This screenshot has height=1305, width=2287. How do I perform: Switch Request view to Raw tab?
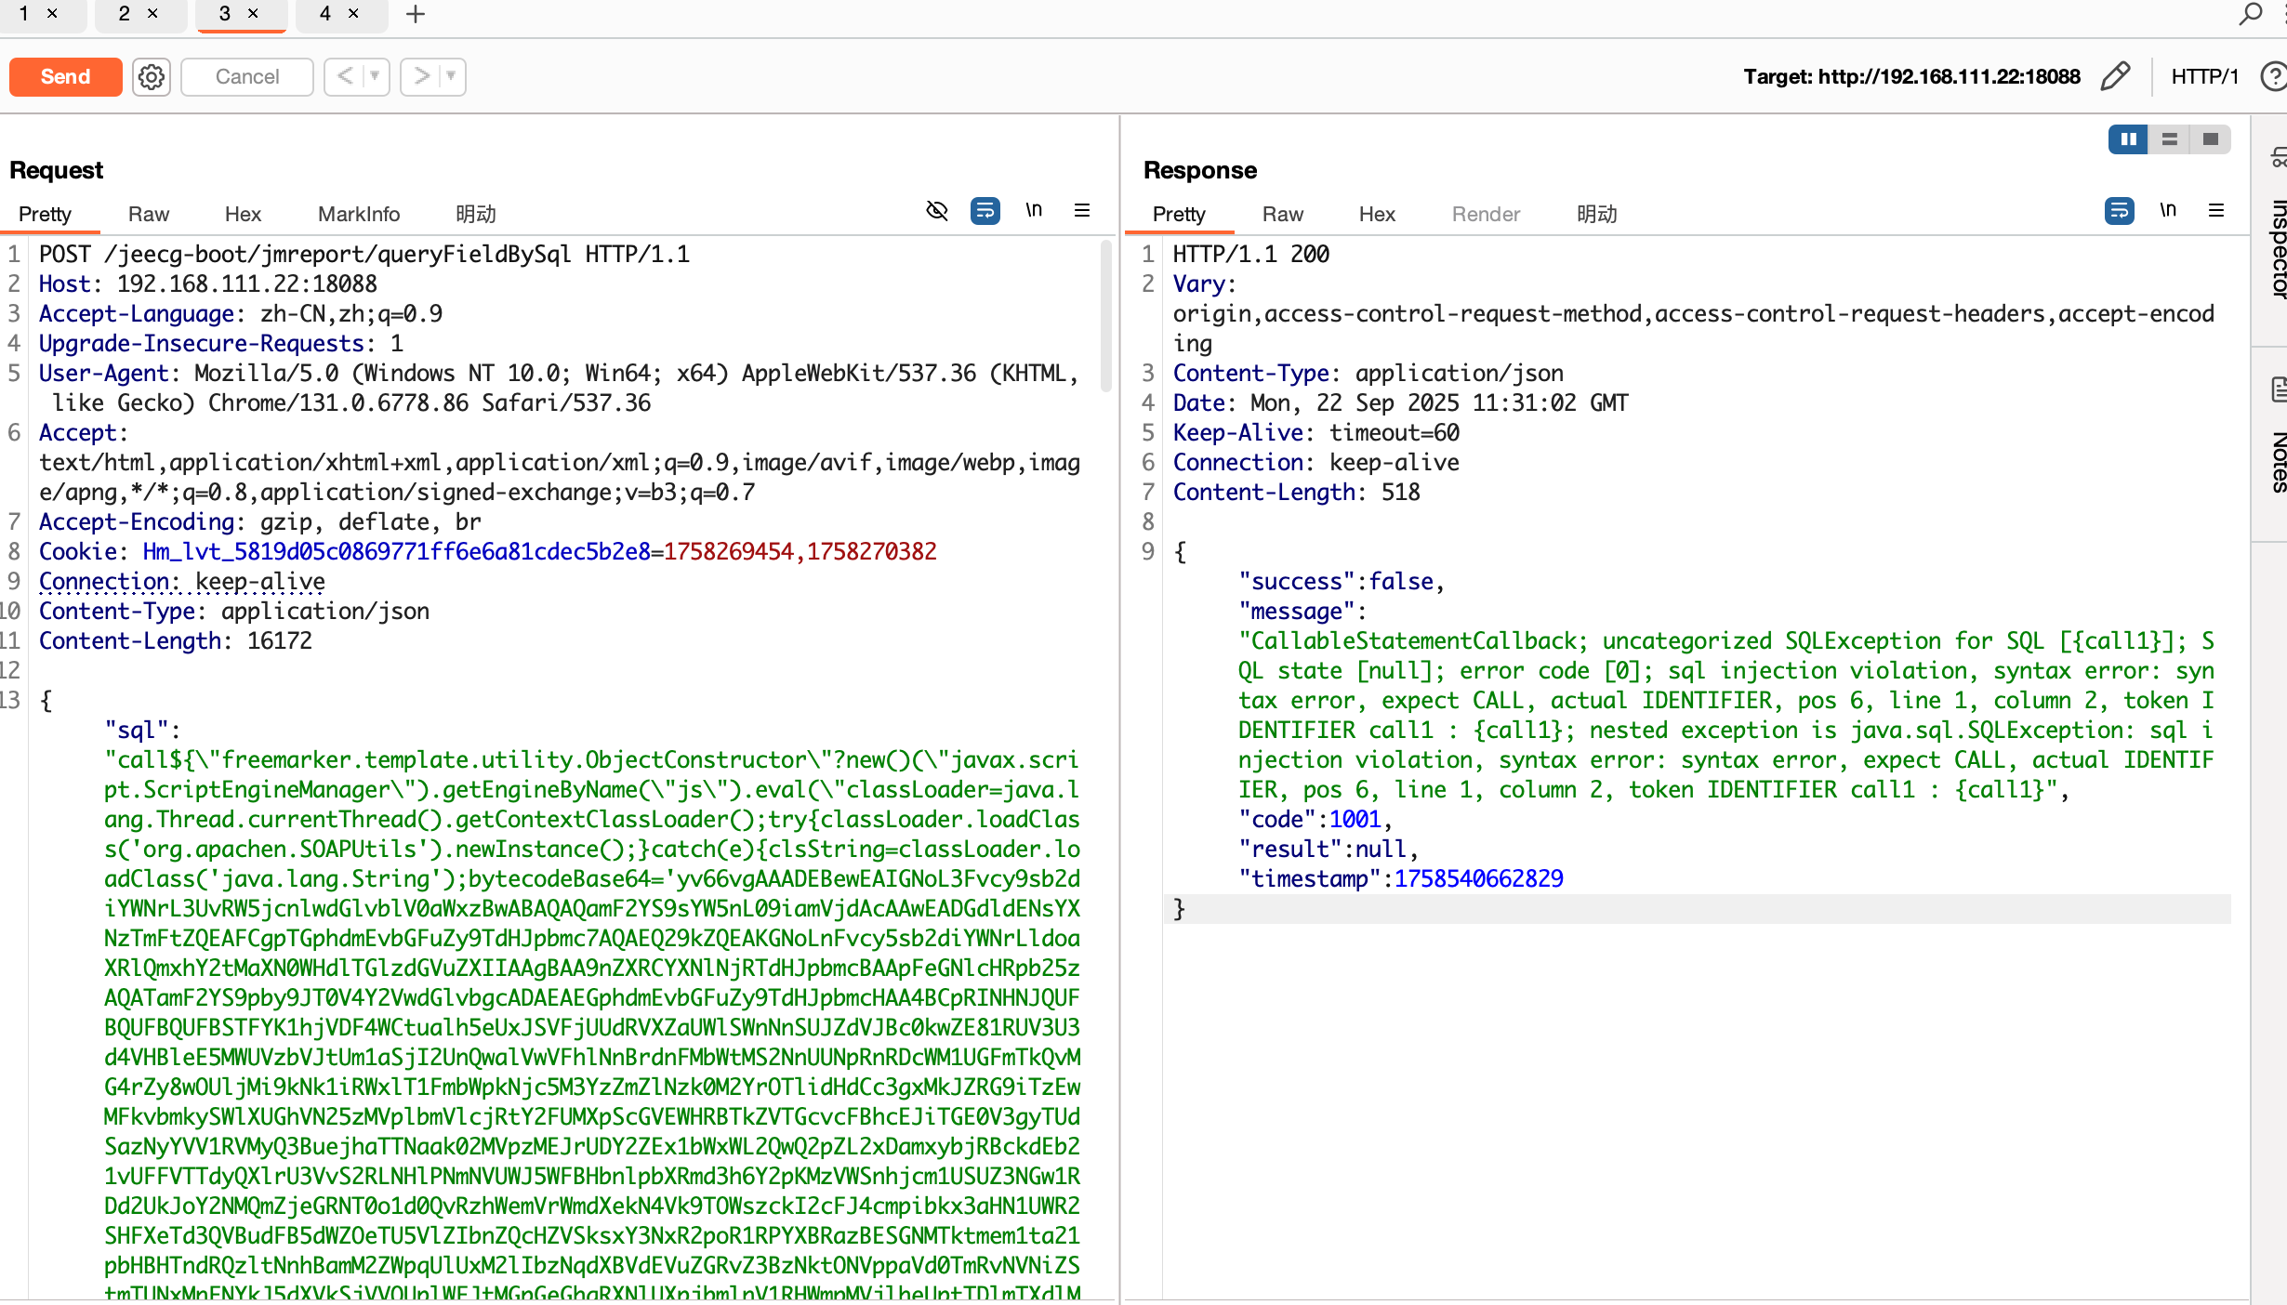pyautogui.click(x=149, y=214)
